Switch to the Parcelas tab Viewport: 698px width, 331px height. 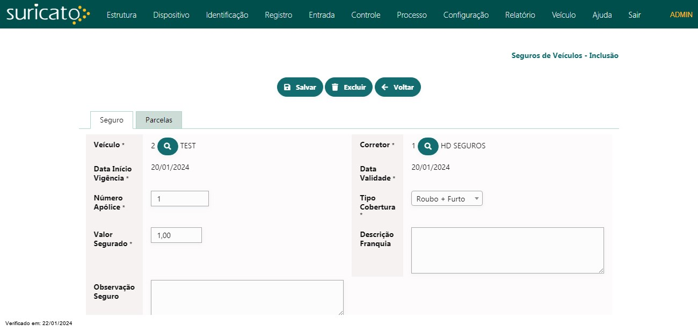click(x=159, y=120)
